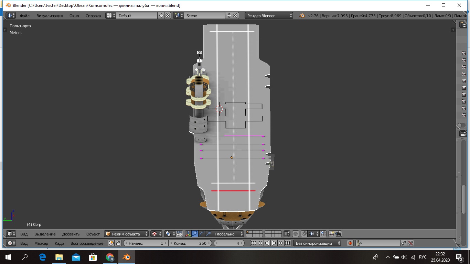This screenshot has height=264, width=470.
Task: Open Chrome from the Windows taskbar
Action: click(x=110, y=257)
